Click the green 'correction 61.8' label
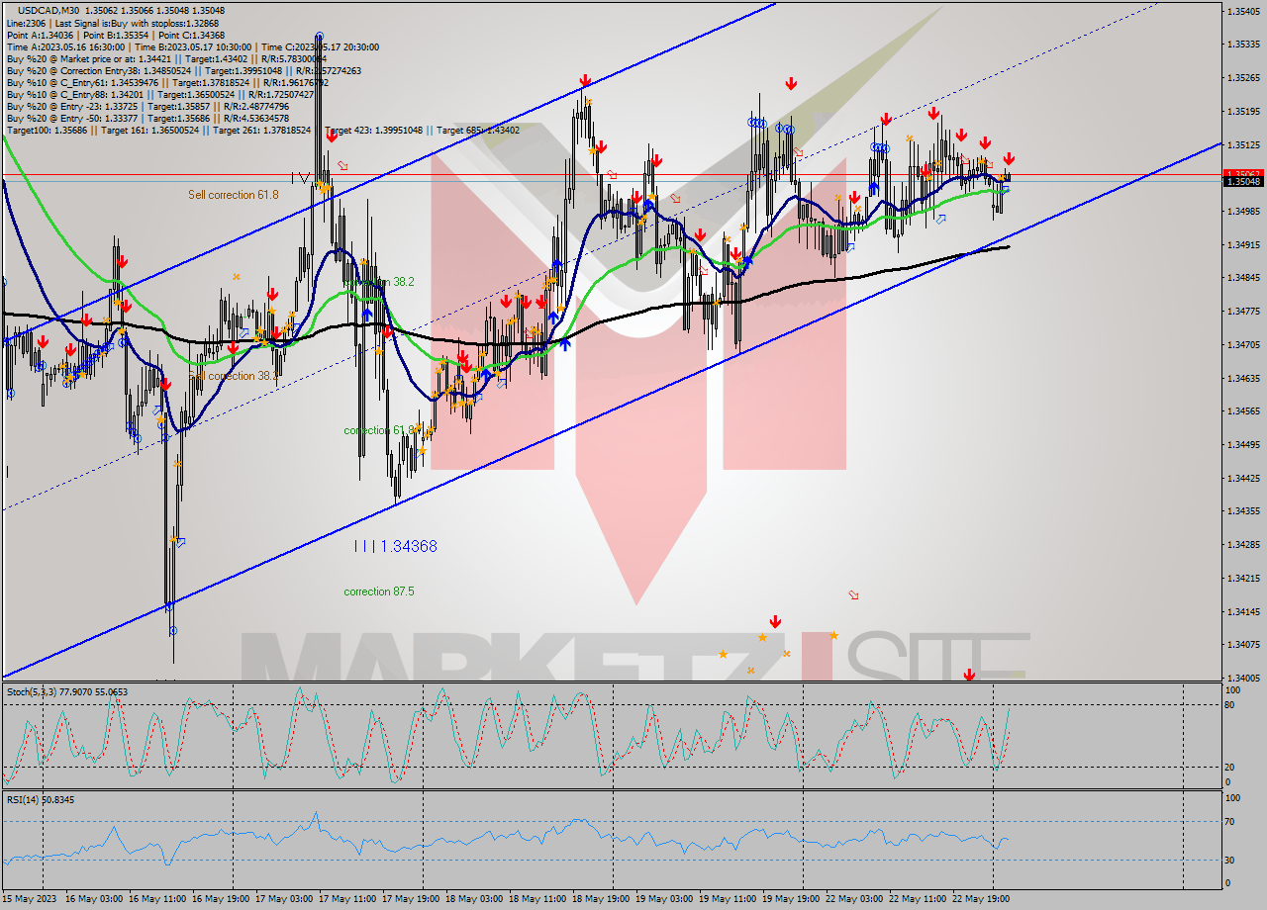1267x910 pixels. coord(379,430)
